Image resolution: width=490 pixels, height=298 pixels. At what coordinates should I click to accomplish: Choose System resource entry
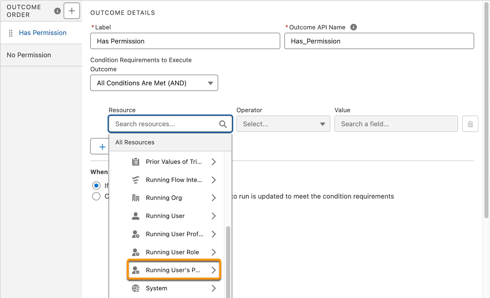click(167, 288)
